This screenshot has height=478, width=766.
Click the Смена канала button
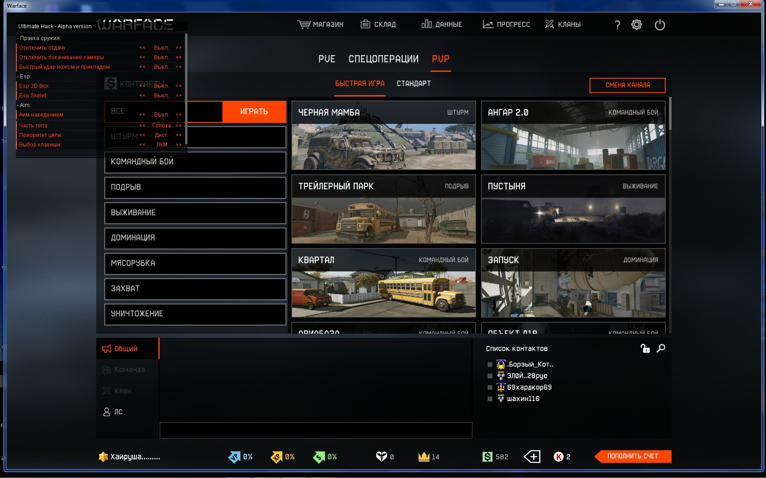coord(627,85)
